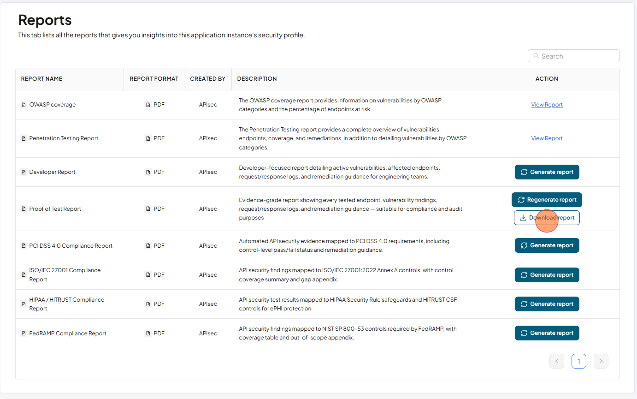
Task: Click the file icon beside Penetration Testing Report
Action: click(24, 138)
